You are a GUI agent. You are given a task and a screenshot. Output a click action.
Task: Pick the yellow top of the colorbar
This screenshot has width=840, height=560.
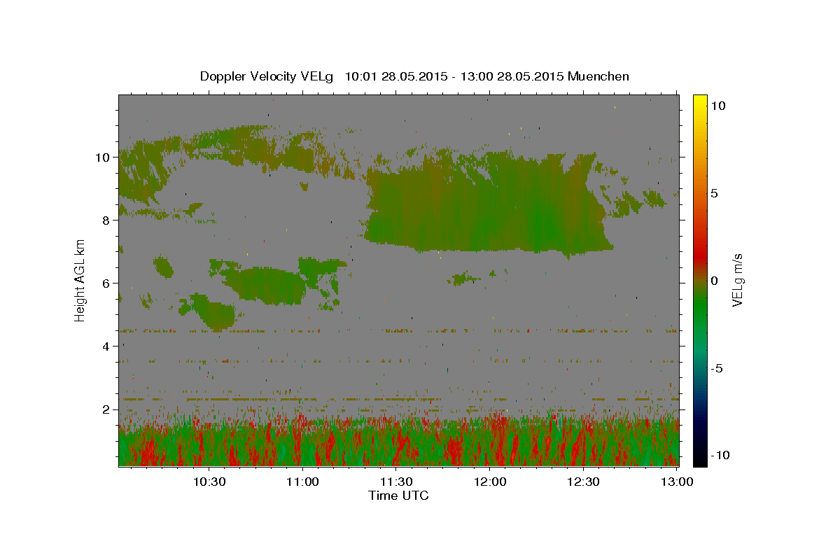699,101
